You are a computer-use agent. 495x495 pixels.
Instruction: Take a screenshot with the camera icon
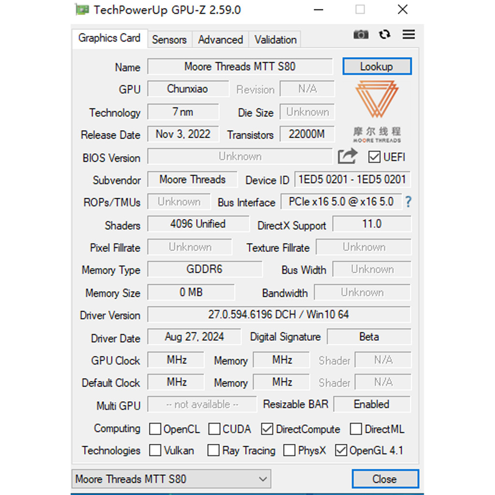coord(361,34)
